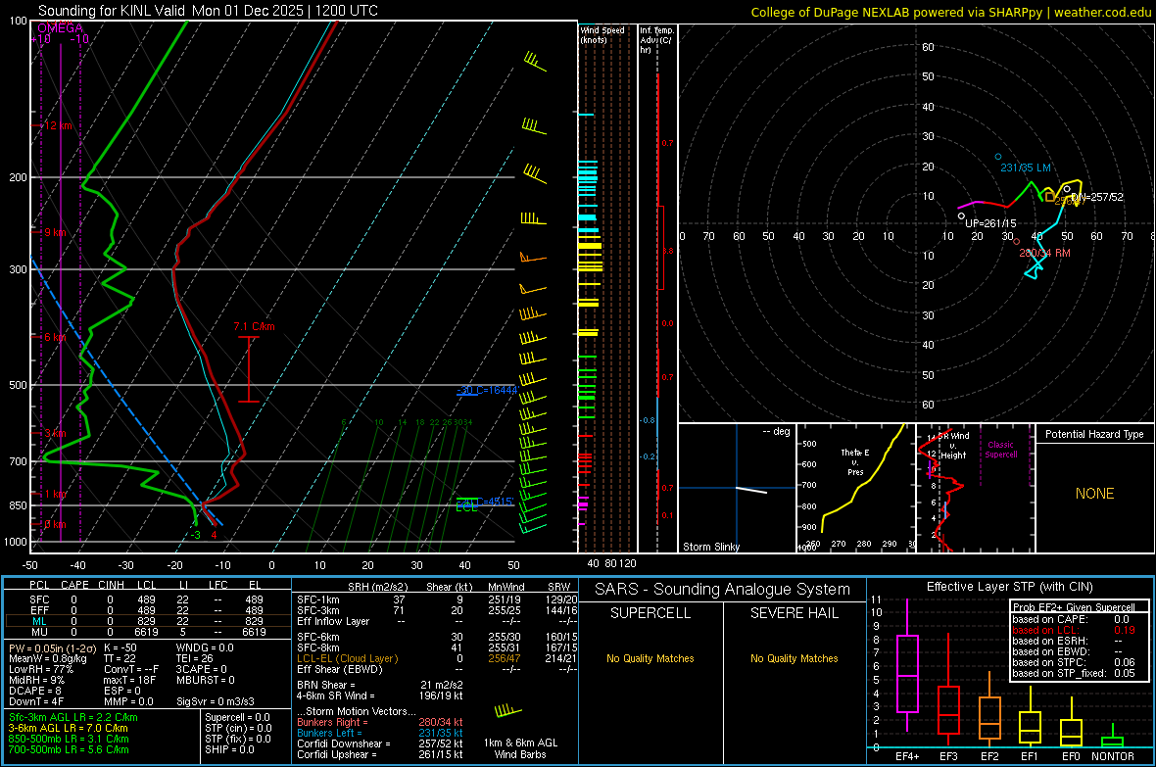Image resolution: width=1156 pixels, height=767 pixels.
Task: Click the 'WNDG = 0.0' value
Action: tap(205, 647)
